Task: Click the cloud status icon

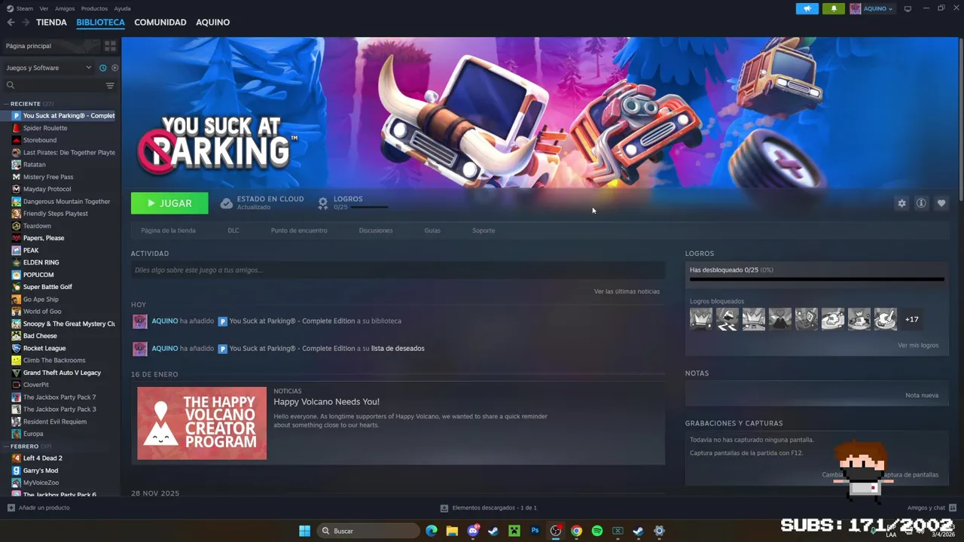Action: (x=226, y=203)
